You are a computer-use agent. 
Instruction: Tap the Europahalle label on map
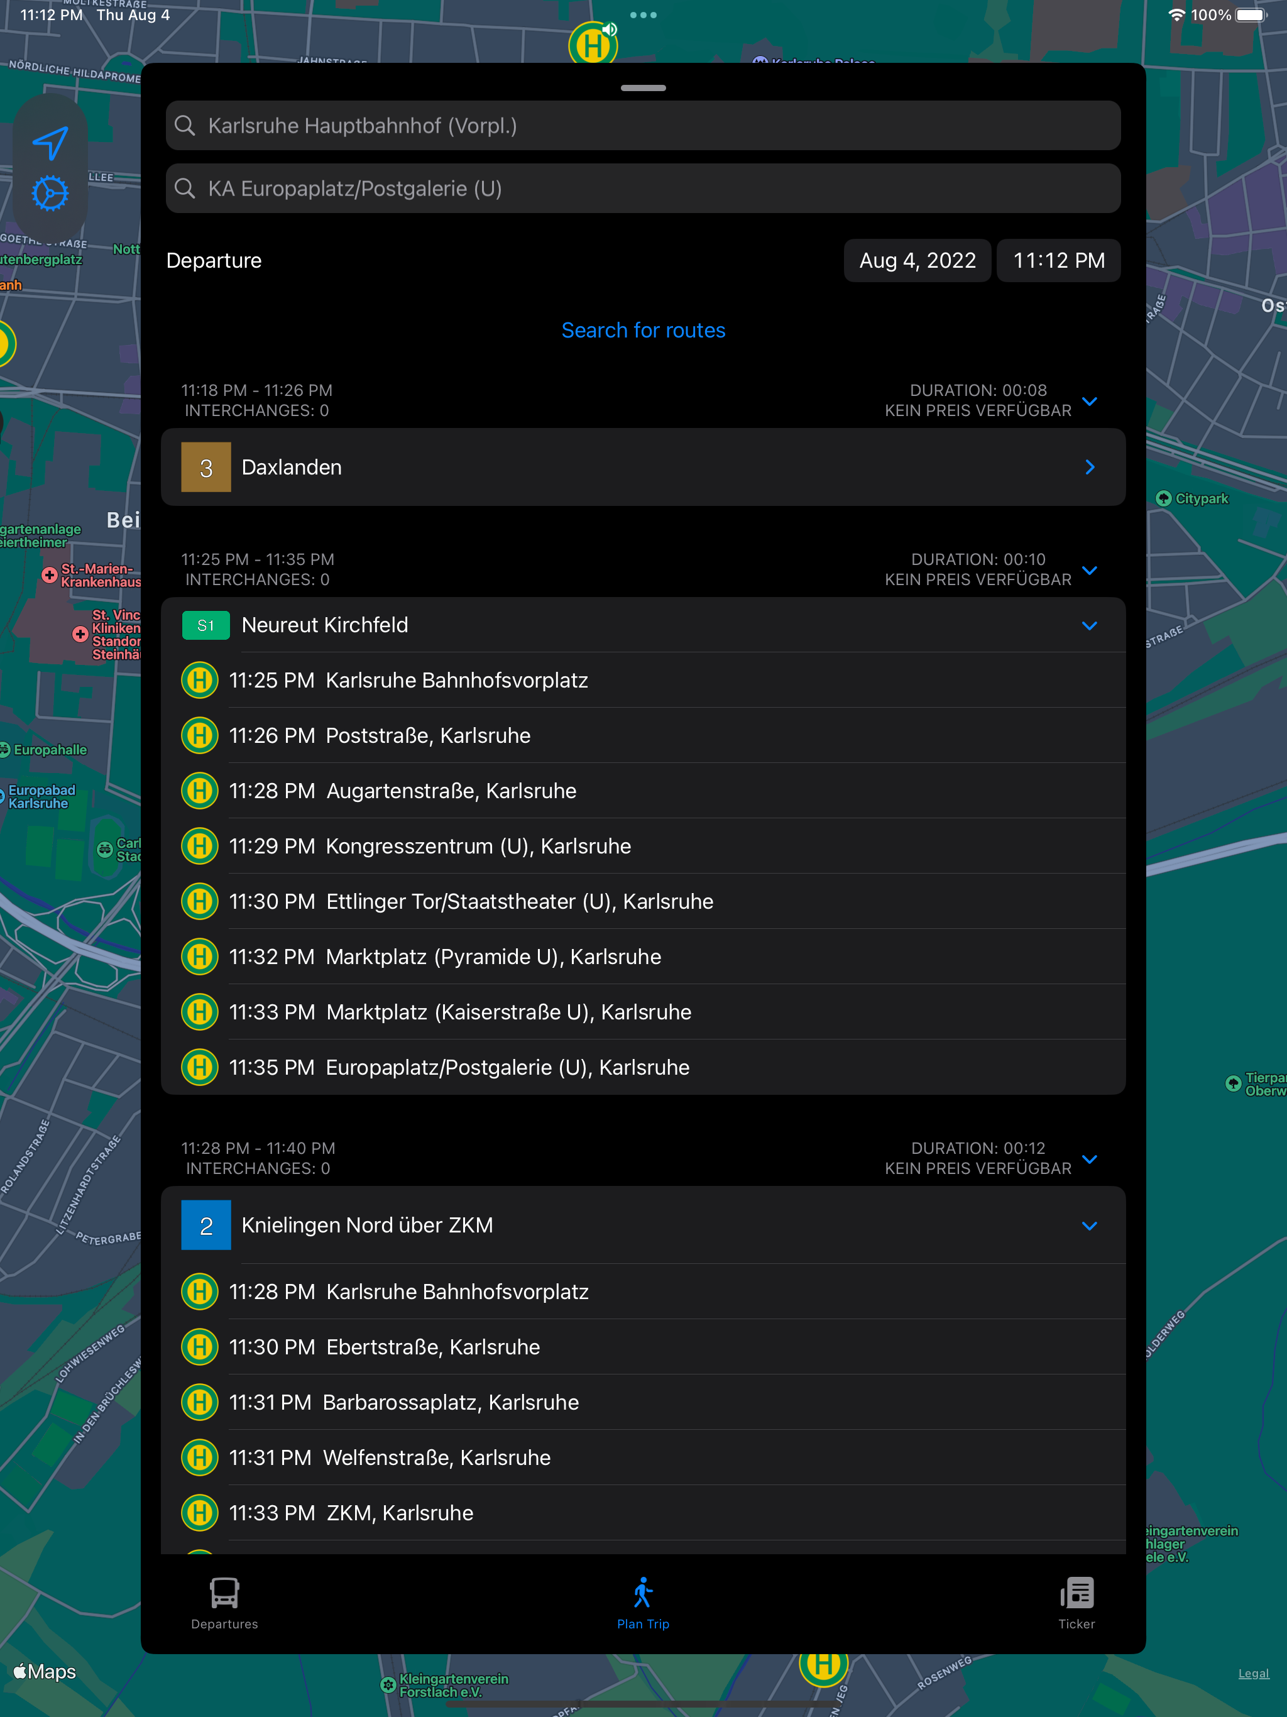coord(50,750)
